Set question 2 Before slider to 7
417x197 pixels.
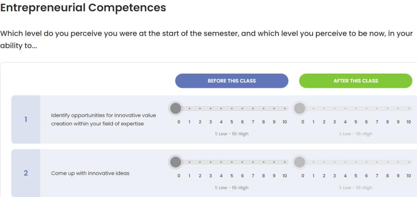pyautogui.click(x=253, y=161)
